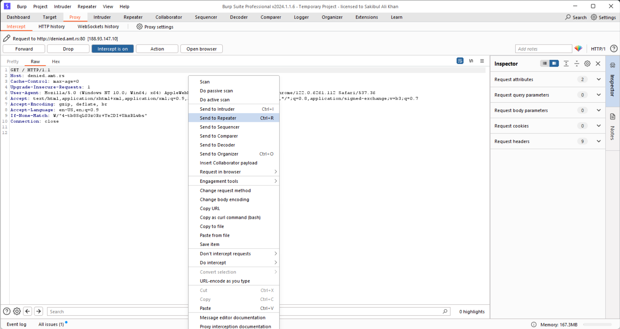Toggle the word-wrap message icon

(460, 61)
